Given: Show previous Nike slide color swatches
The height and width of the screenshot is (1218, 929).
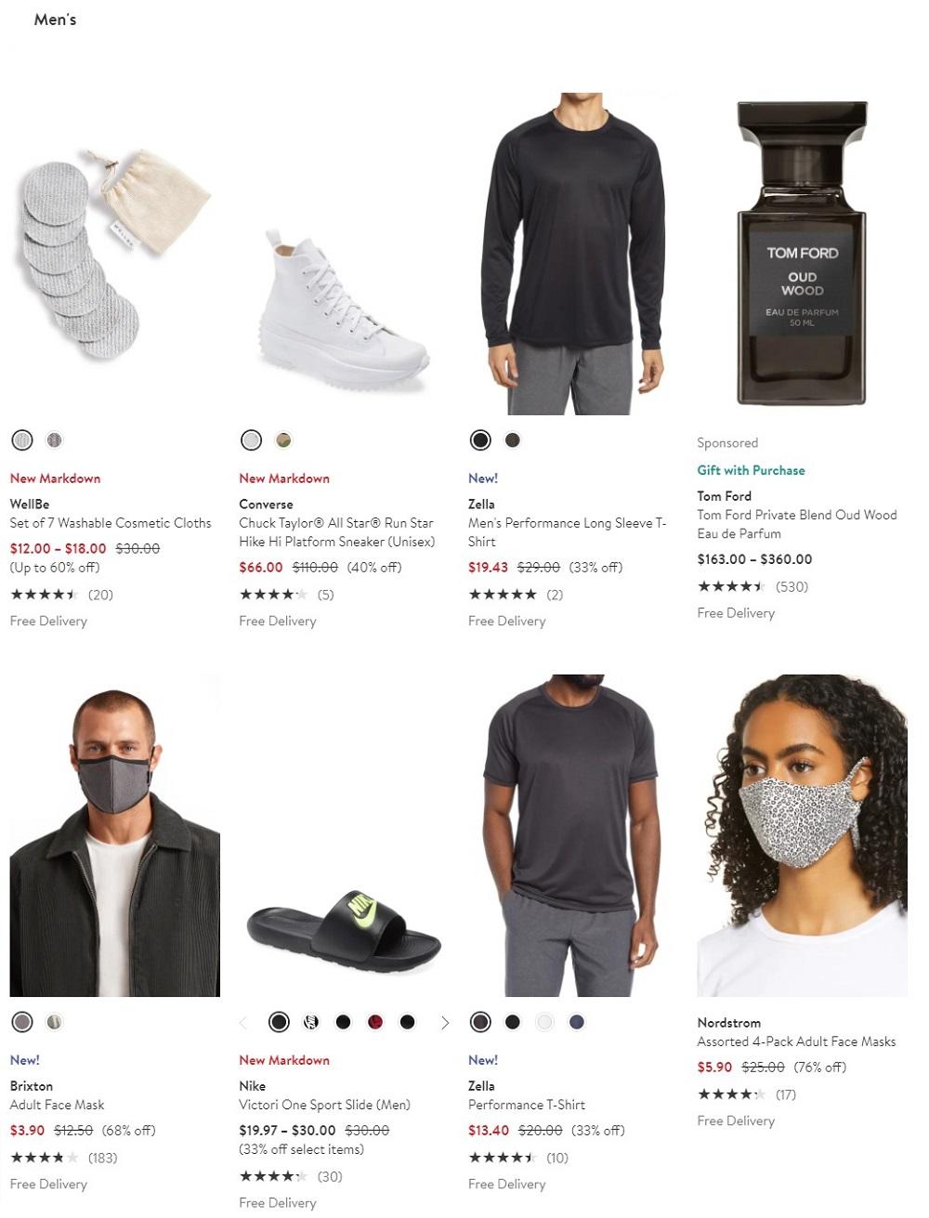Looking at the screenshot, I should [244, 1023].
